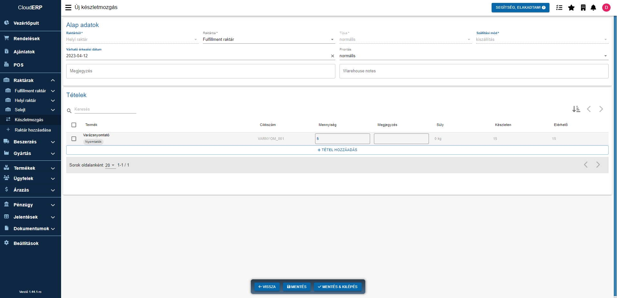This screenshot has height=298, width=617.
Task: Change rows per page dropdown
Action: click(x=110, y=165)
